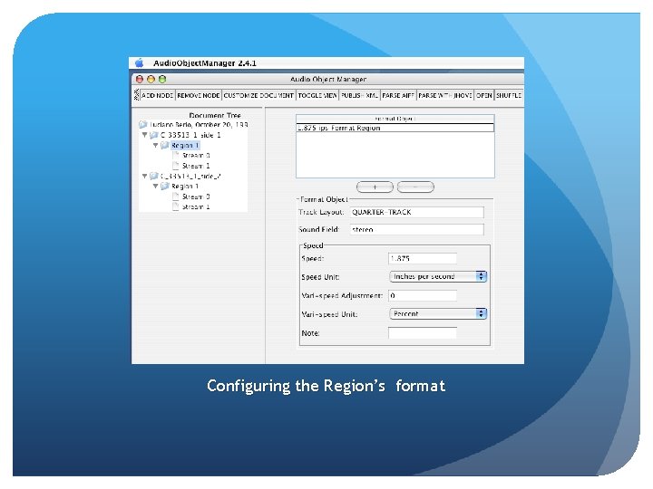Click the yellow minimize window button
Image resolution: width=653 pixels, height=489 pixels.
[151, 79]
